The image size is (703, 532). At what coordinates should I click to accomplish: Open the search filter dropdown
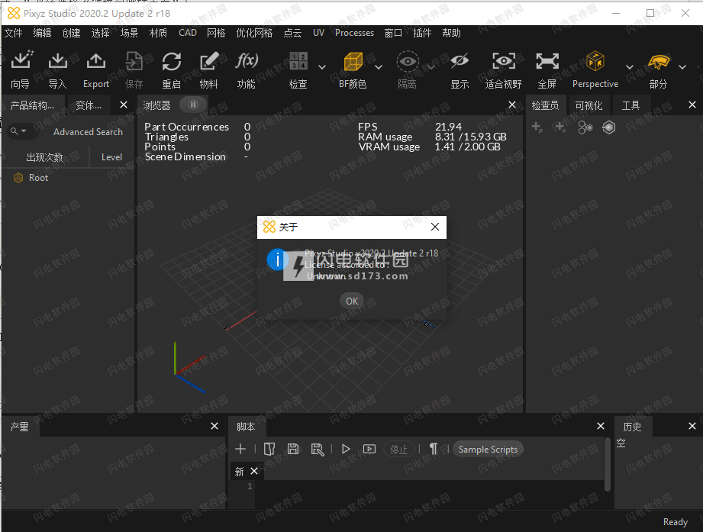[x=18, y=131]
